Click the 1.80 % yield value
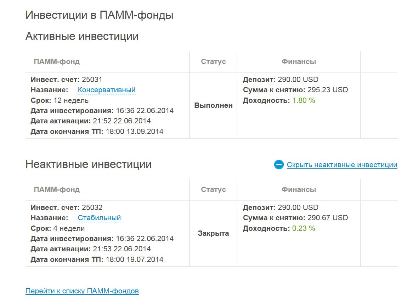This screenshot has height=304, width=407. coord(304,100)
